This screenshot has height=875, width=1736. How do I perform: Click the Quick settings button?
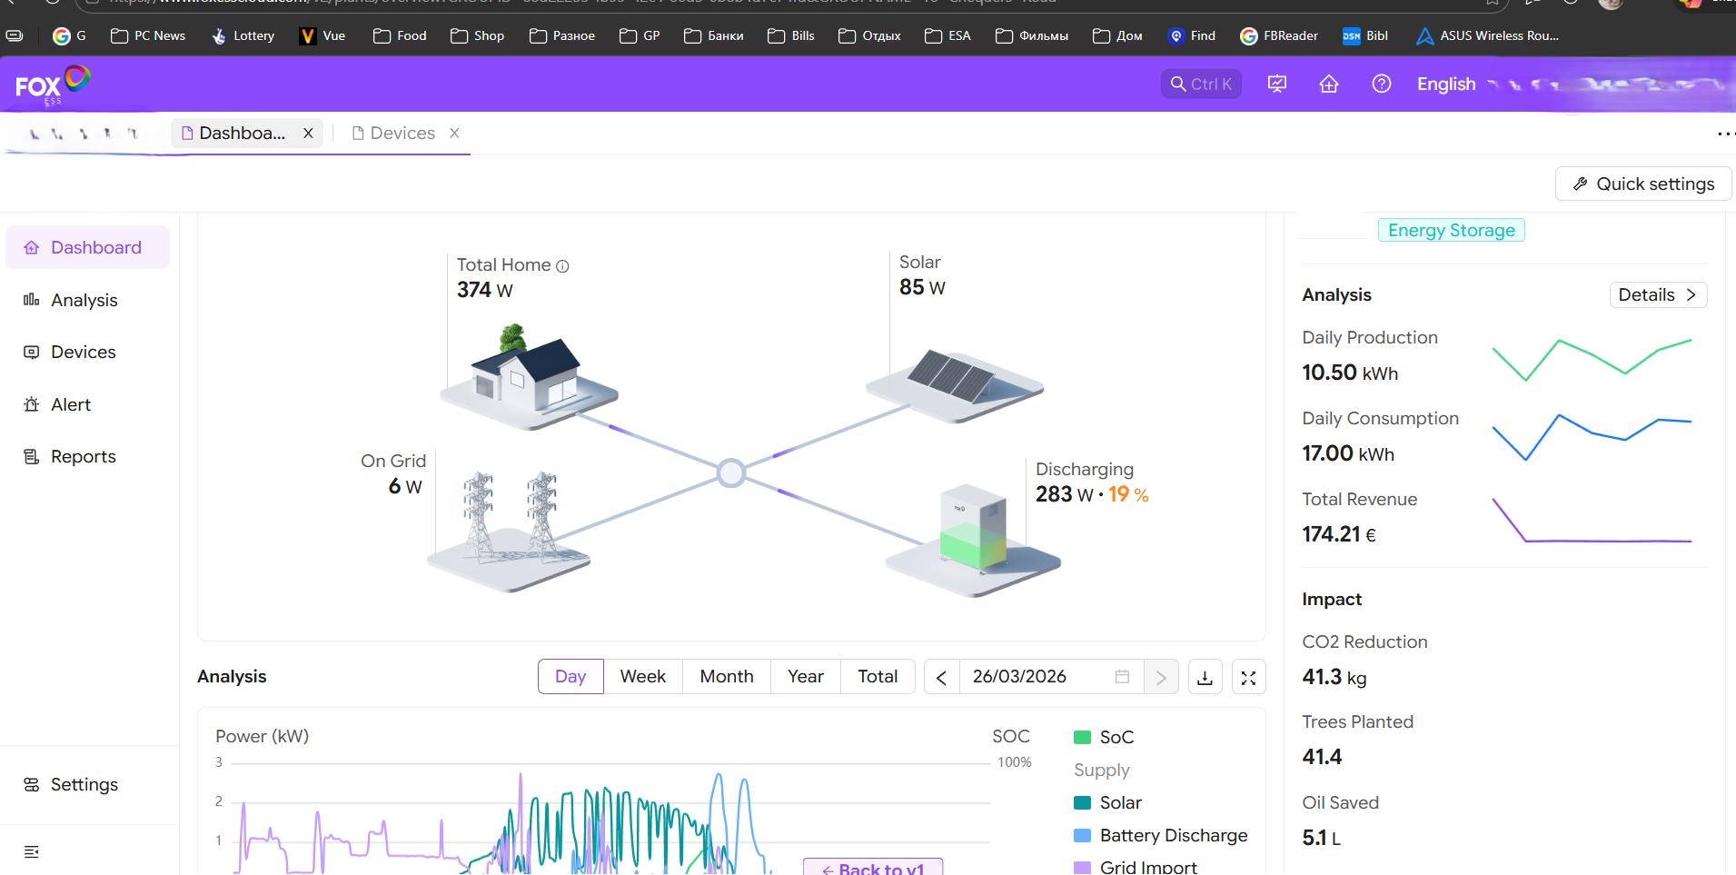pyautogui.click(x=1642, y=184)
